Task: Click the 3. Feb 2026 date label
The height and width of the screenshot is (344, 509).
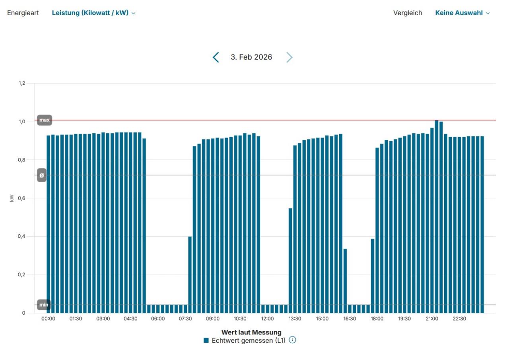Action: [x=251, y=57]
